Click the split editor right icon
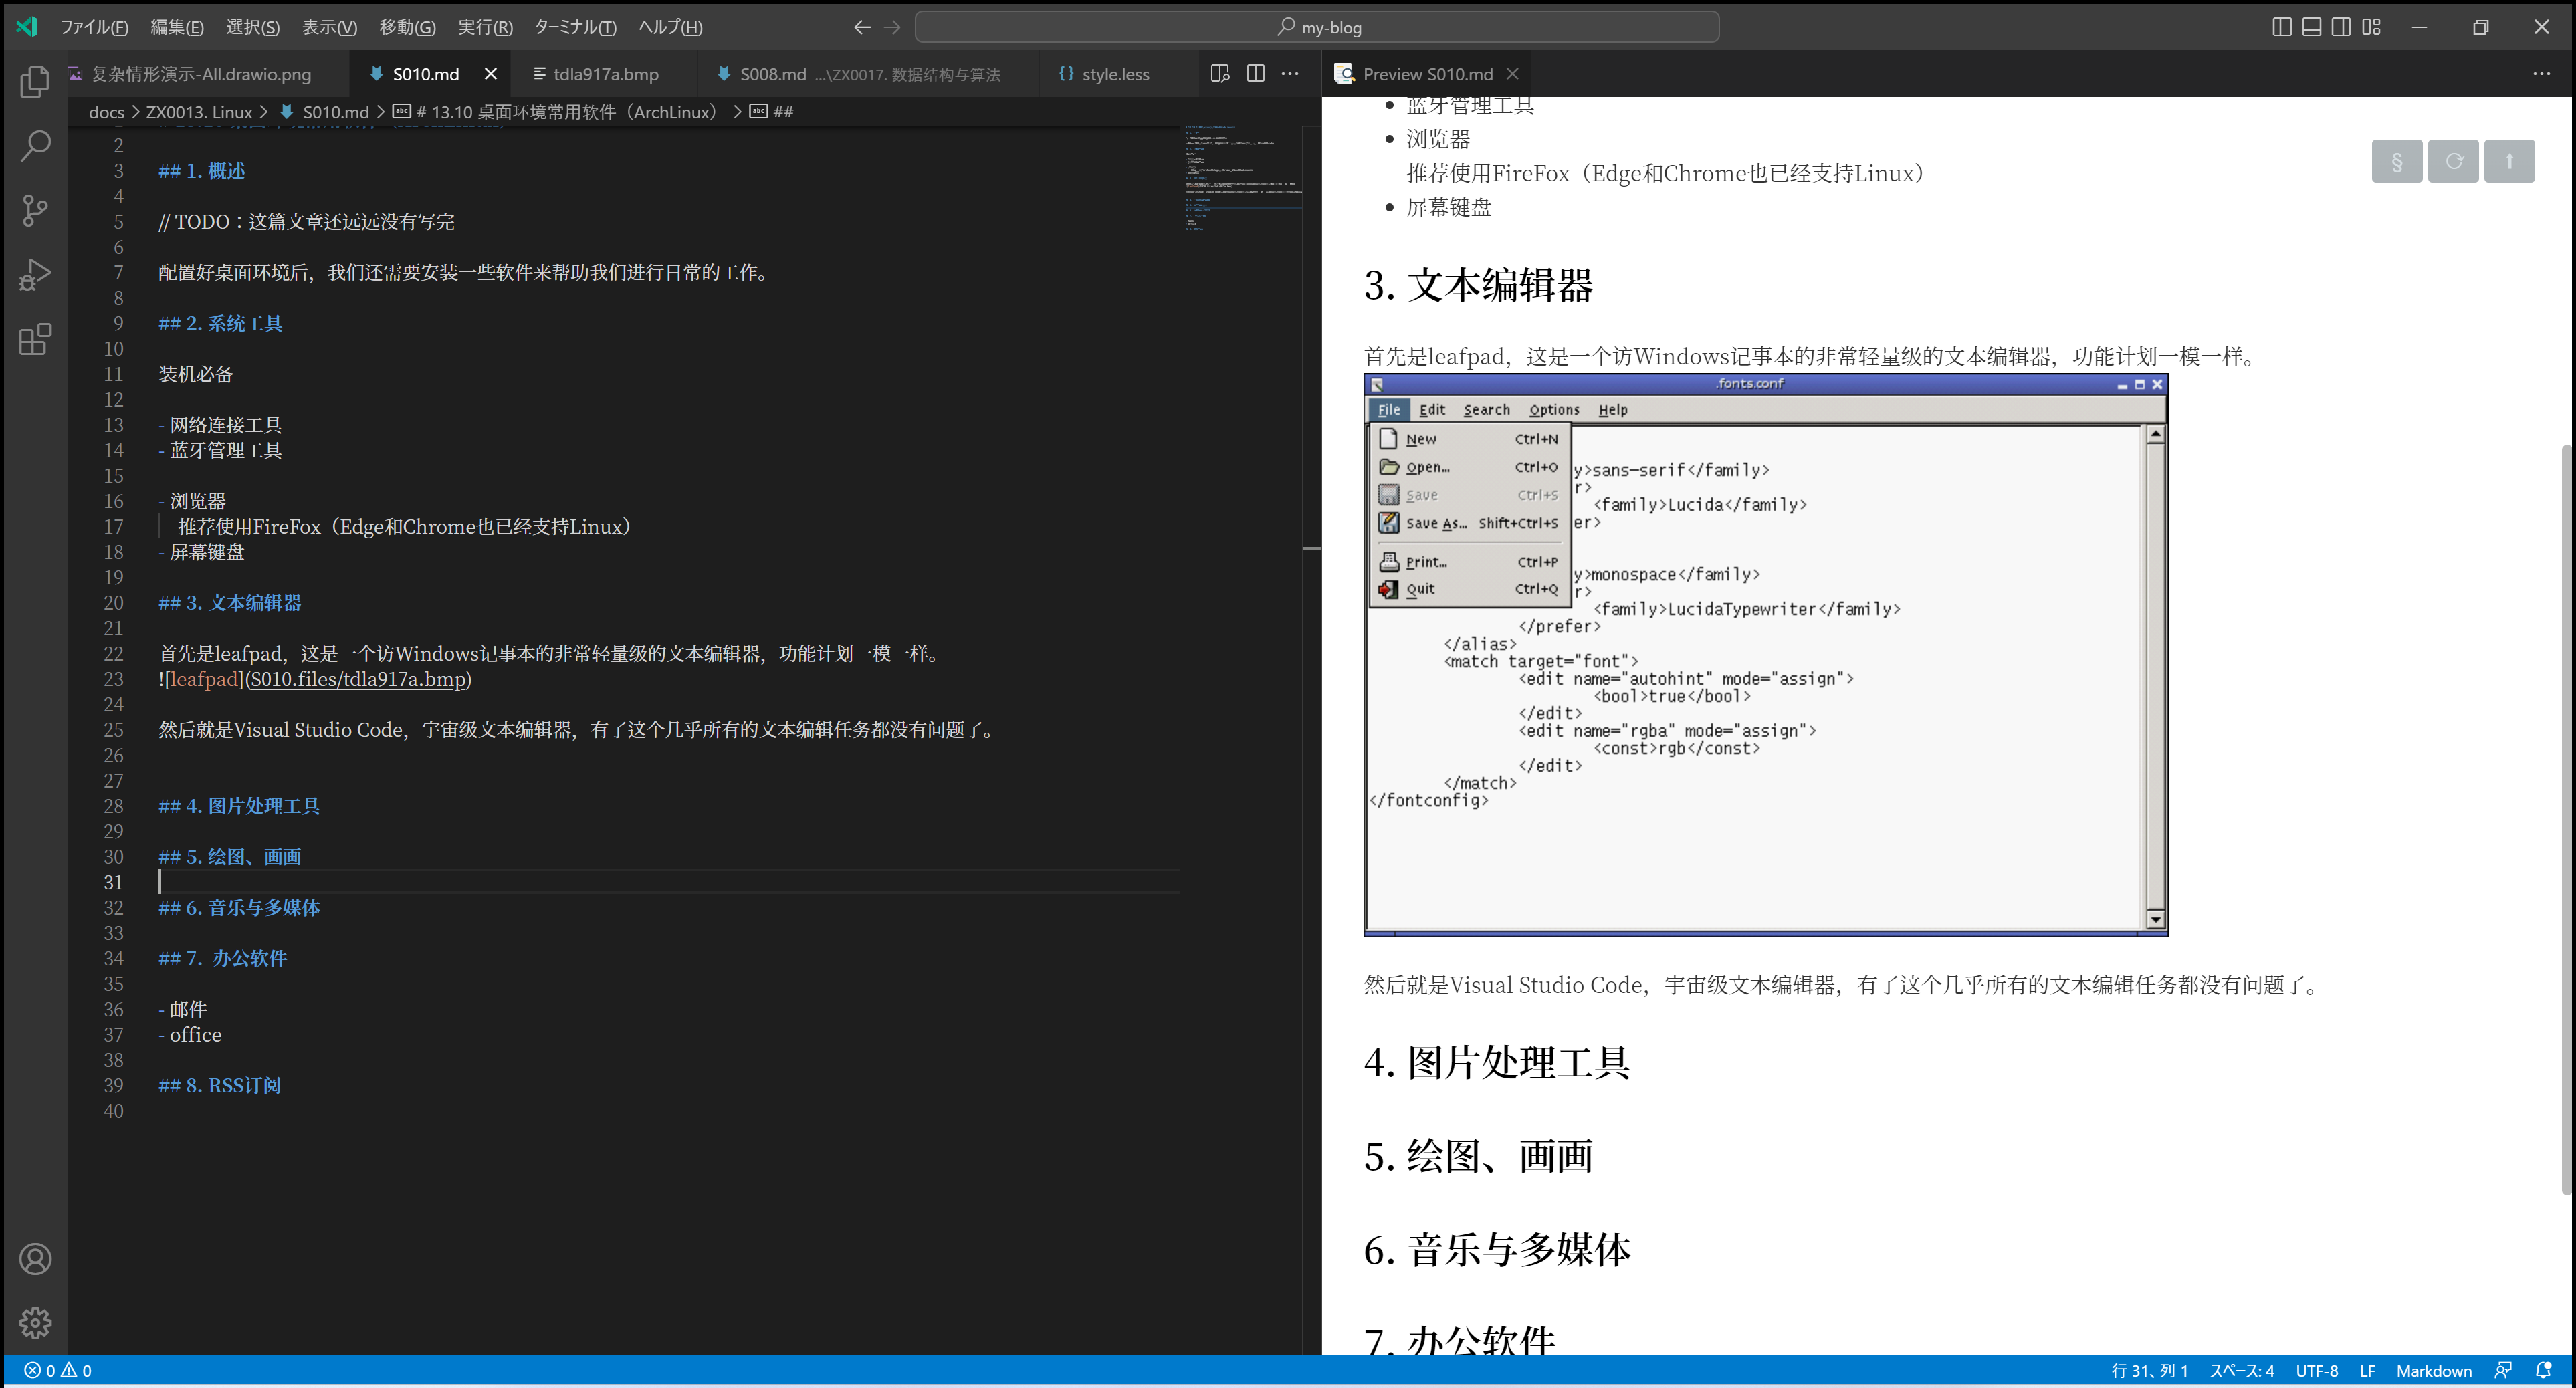This screenshot has height=1388, width=2576. (x=1255, y=73)
